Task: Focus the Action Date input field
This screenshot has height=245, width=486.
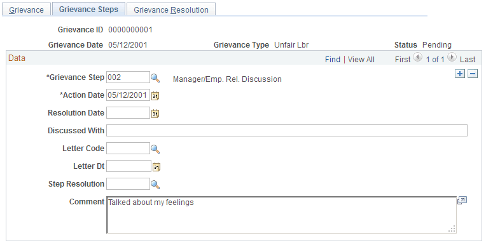Action: point(128,95)
